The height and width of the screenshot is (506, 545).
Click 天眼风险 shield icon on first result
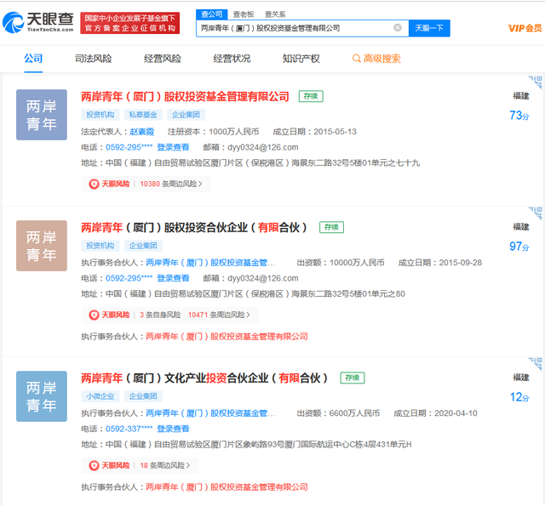click(94, 184)
